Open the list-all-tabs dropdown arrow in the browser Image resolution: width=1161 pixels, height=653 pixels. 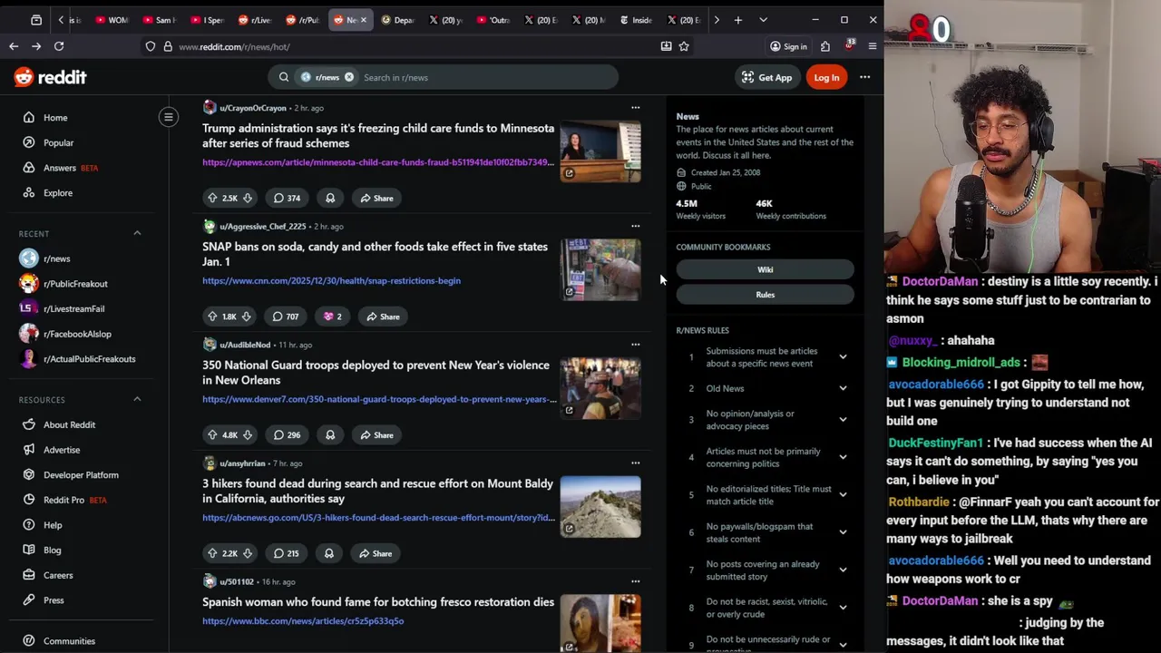pyautogui.click(x=763, y=19)
